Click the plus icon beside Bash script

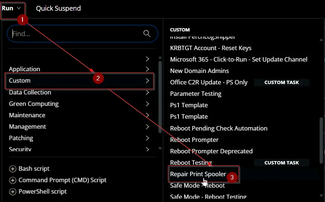[x=13, y=169]
